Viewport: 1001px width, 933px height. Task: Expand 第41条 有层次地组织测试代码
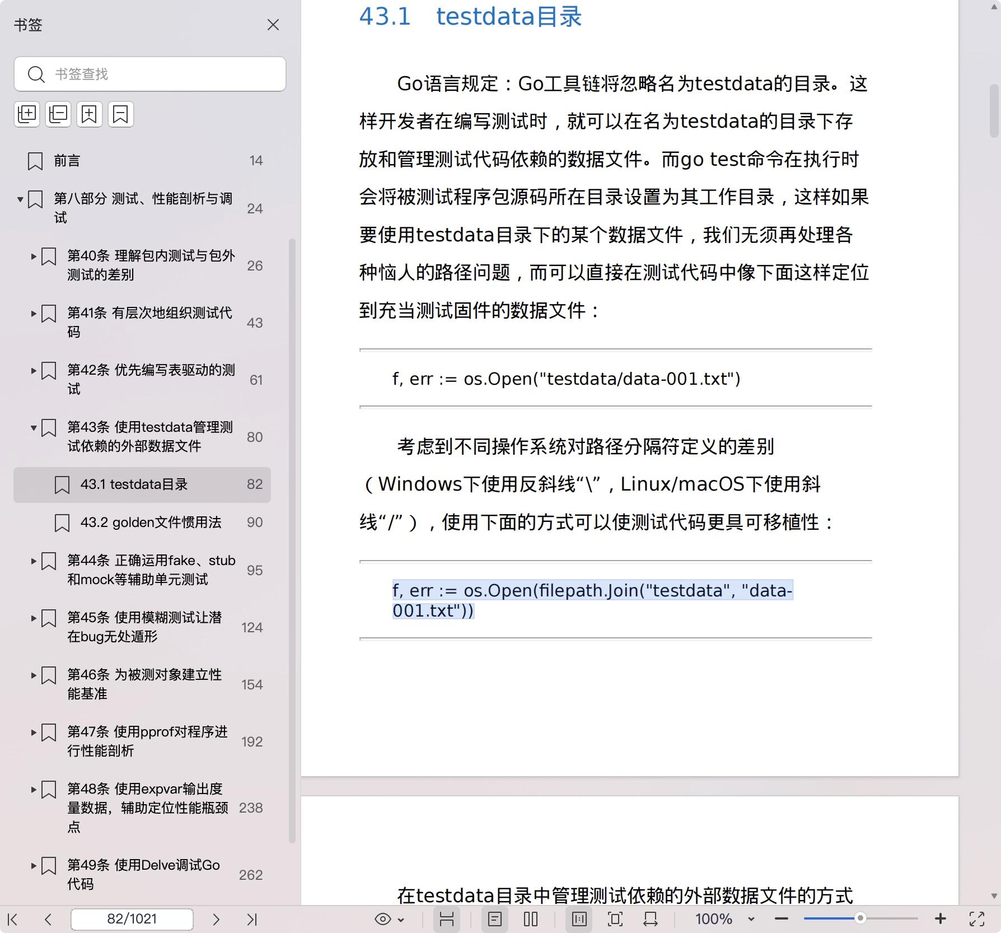(x=34, y=314)
